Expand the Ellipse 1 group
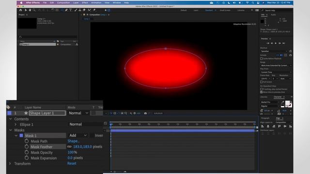The width and height of the screenshot is (310, 174). point(15,125)
